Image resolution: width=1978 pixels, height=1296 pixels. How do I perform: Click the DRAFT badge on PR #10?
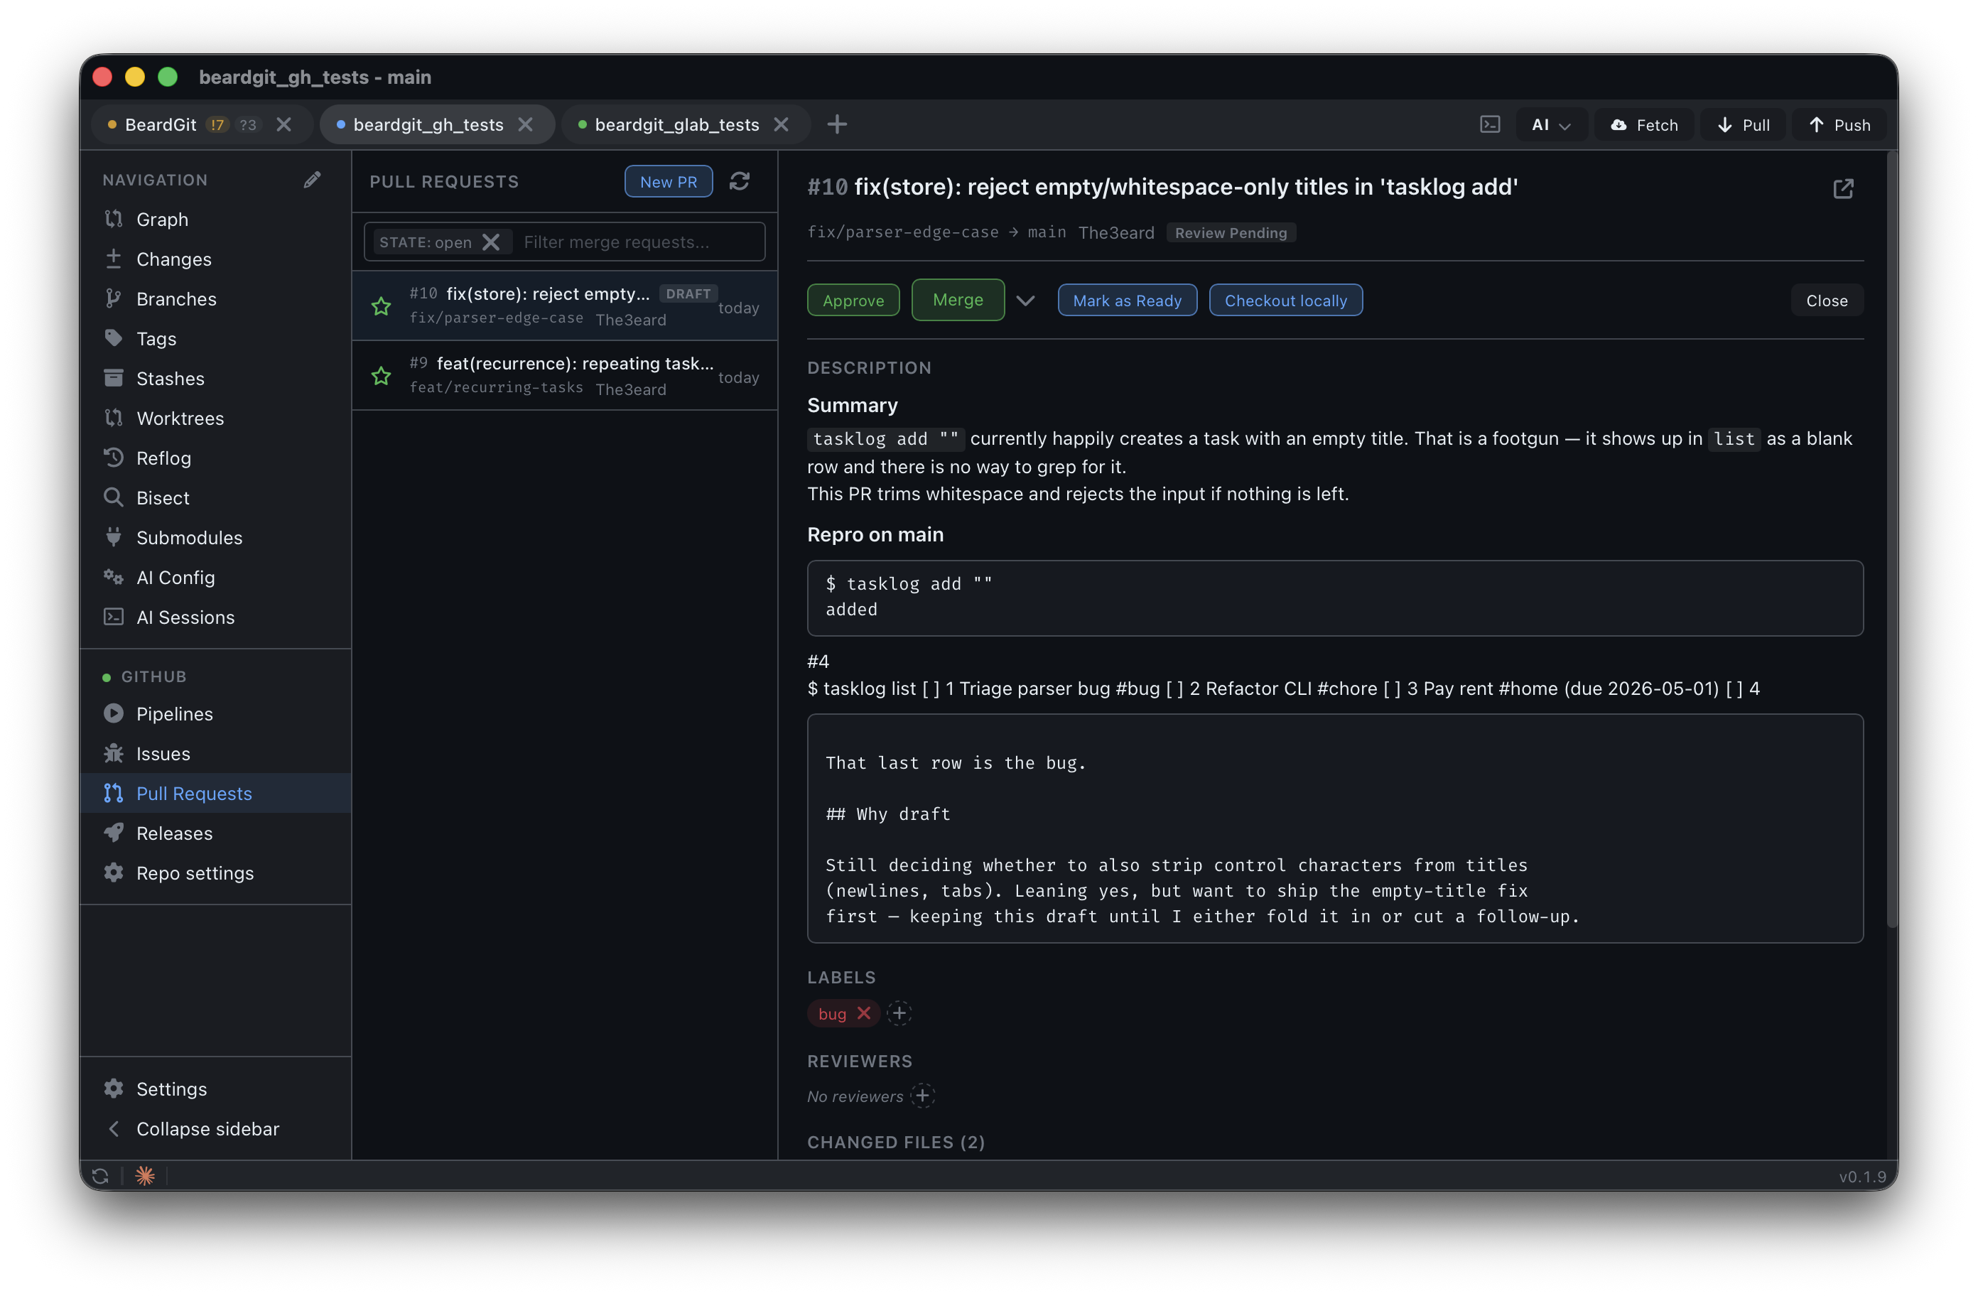pyautogui.click(x=687, y=293)
